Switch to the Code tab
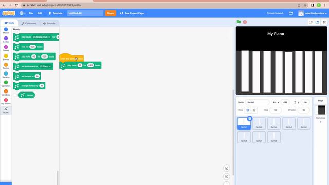The height and width of the screenshot is (185, 329). pyautogui.click(x=9, y=23)
